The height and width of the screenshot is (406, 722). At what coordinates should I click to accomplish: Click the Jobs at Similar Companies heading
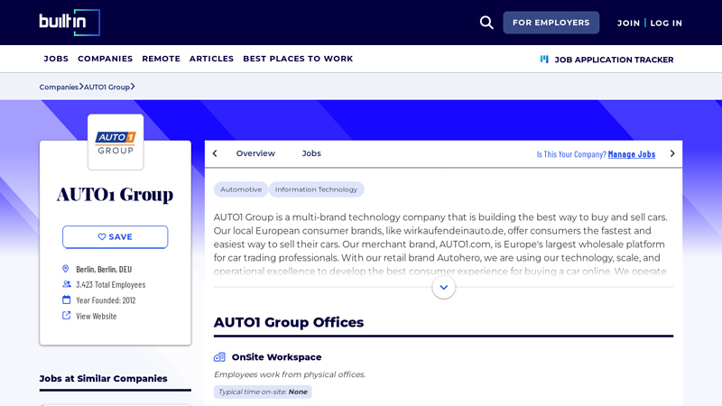coord(103,378)
